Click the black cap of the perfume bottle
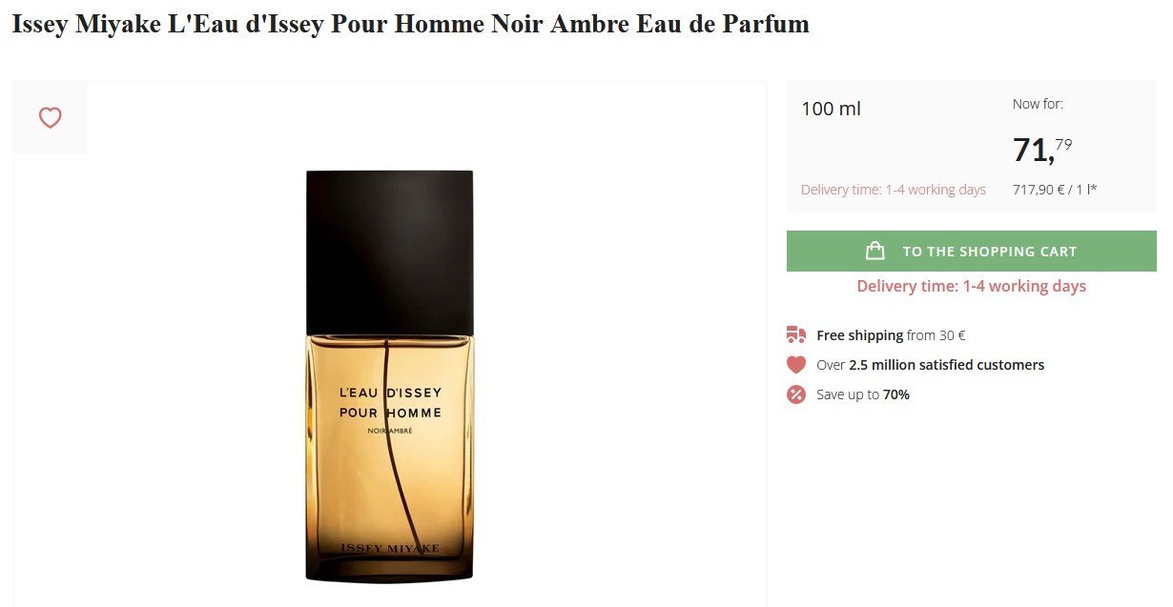This screenshot has width=1173, height=607. [x=389, y=253]
